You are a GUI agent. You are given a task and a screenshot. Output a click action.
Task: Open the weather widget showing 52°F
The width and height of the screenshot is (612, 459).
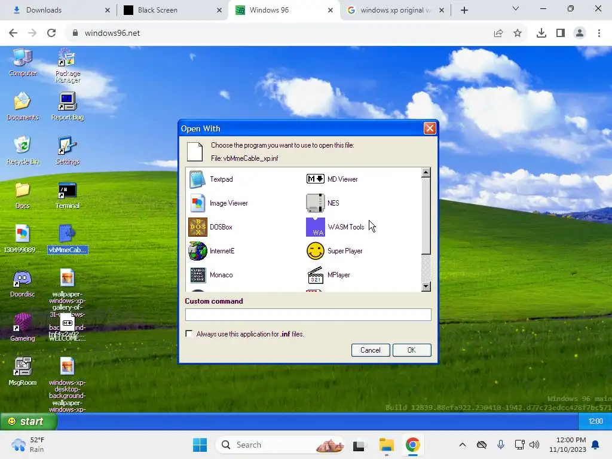click(28, 445)
